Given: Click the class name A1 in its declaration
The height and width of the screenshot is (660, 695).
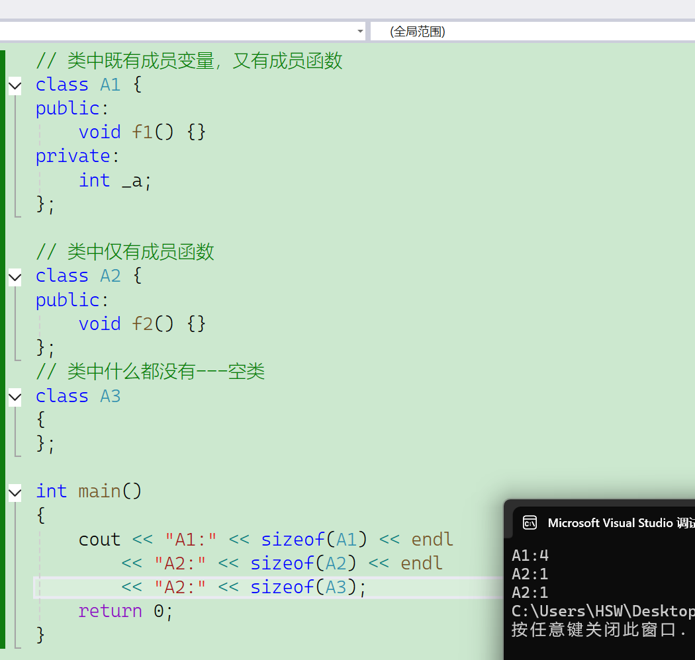Looking at the screenshot, I should click(x=111, y=85).
